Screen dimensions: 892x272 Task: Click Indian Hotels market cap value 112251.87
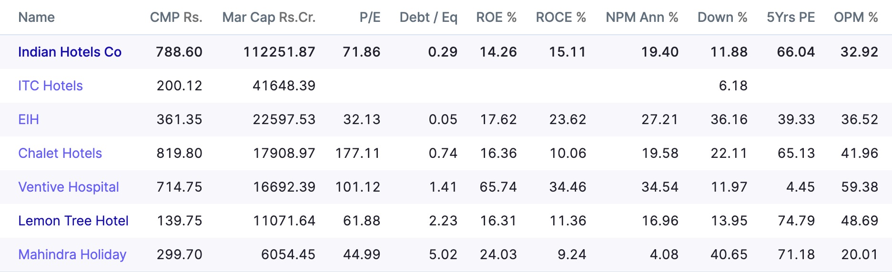(x=279, y=52)
